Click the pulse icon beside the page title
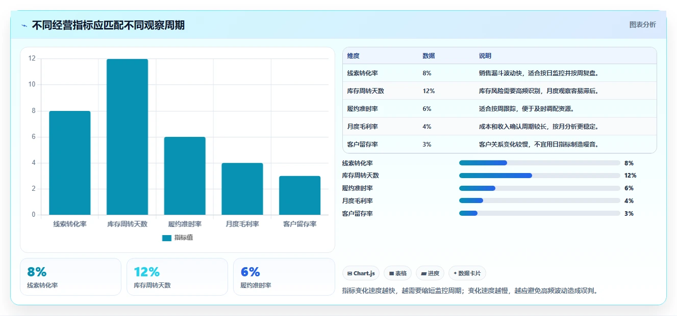 (24, 25)
